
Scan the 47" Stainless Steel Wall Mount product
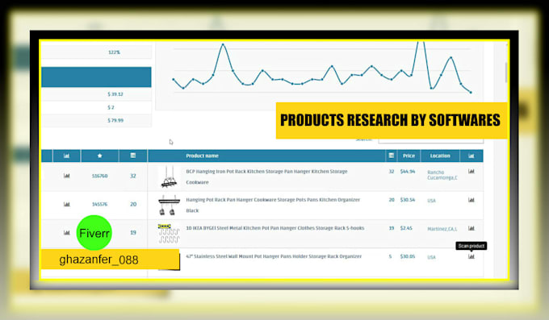(x=471, y=256)
